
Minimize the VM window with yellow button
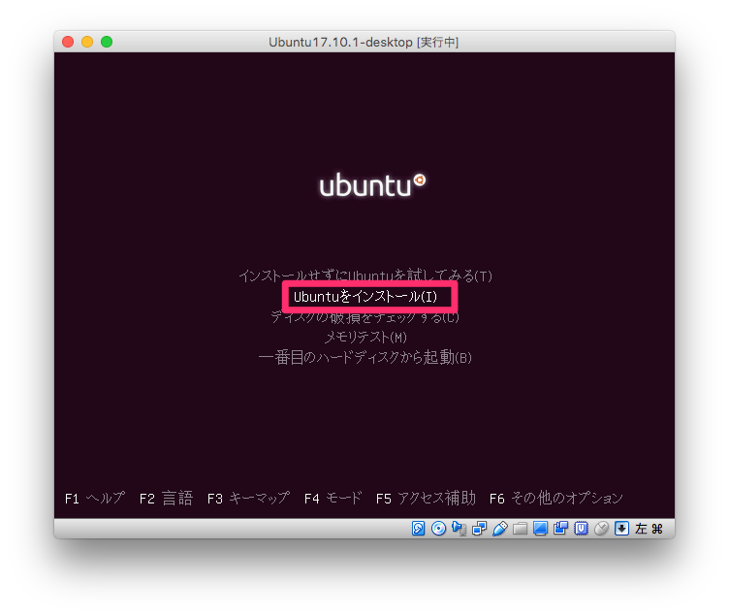coord(87,42)
